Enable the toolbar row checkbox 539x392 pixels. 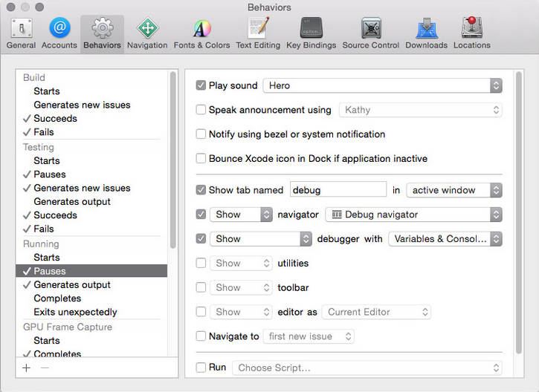click(201, 287)
